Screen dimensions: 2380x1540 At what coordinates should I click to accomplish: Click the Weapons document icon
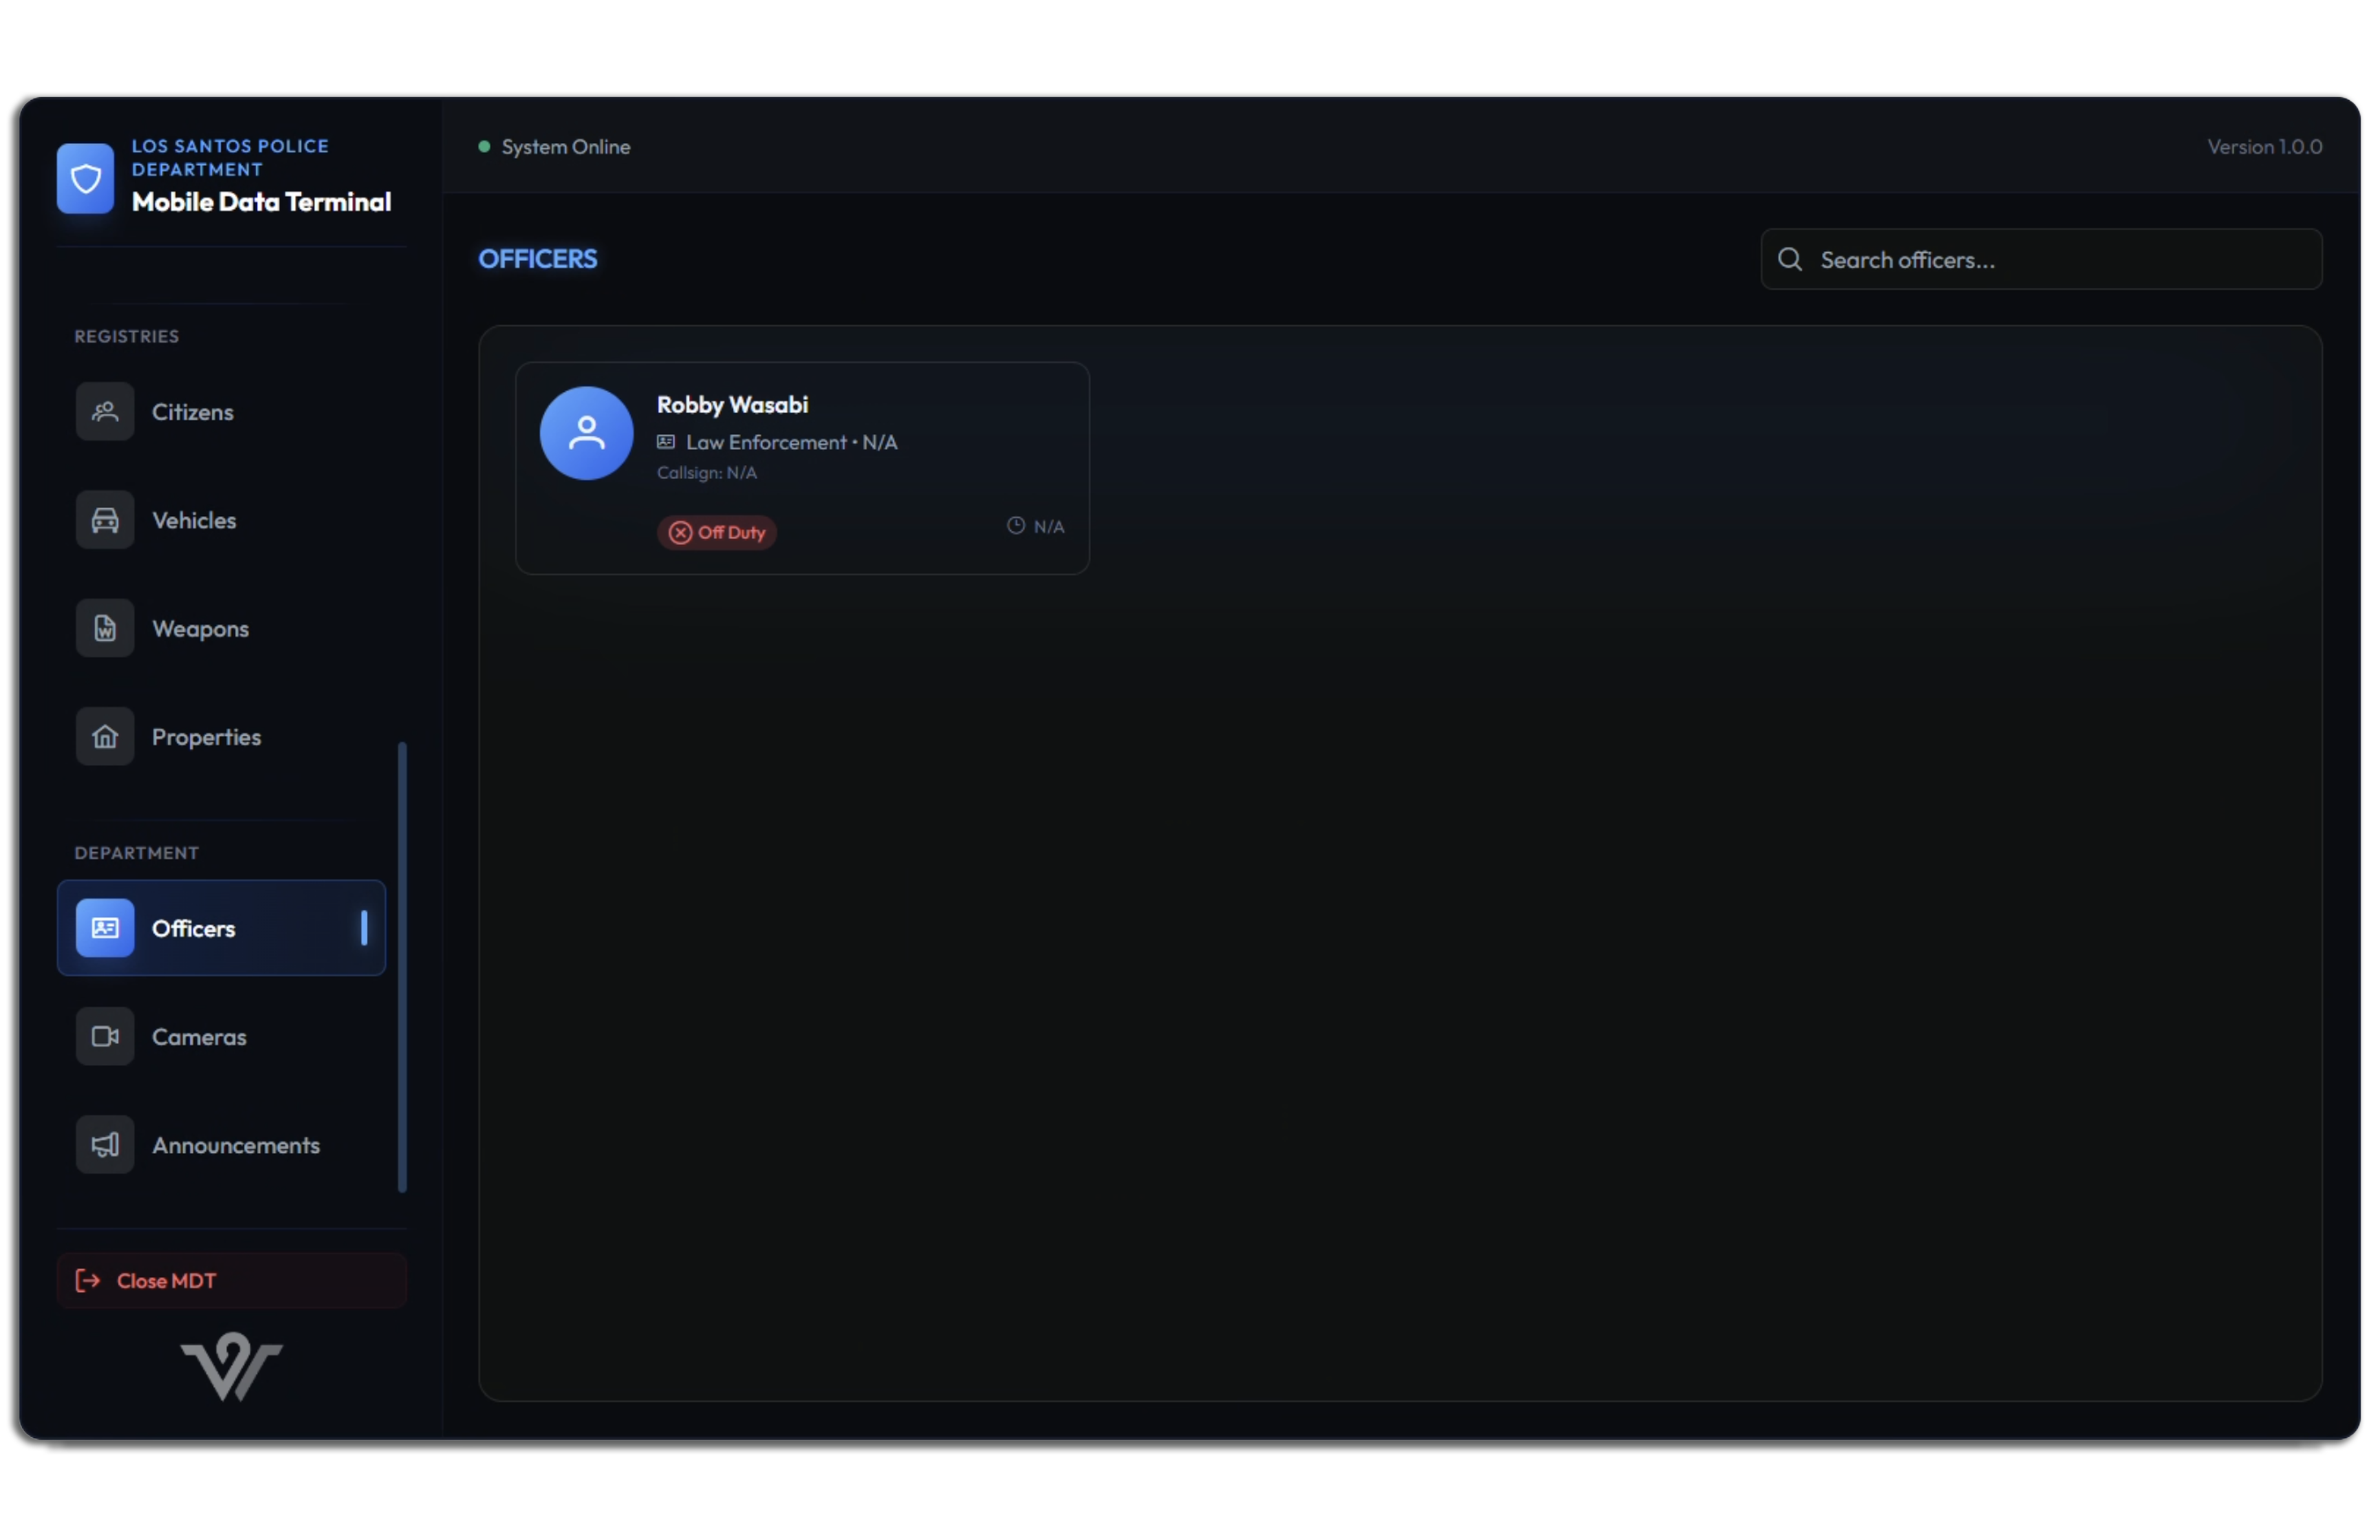point(105,628)
